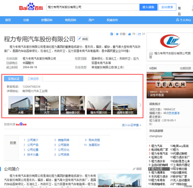Click the 进入词条 button
This screenshot has height=188, width=193.
(148, 7)
